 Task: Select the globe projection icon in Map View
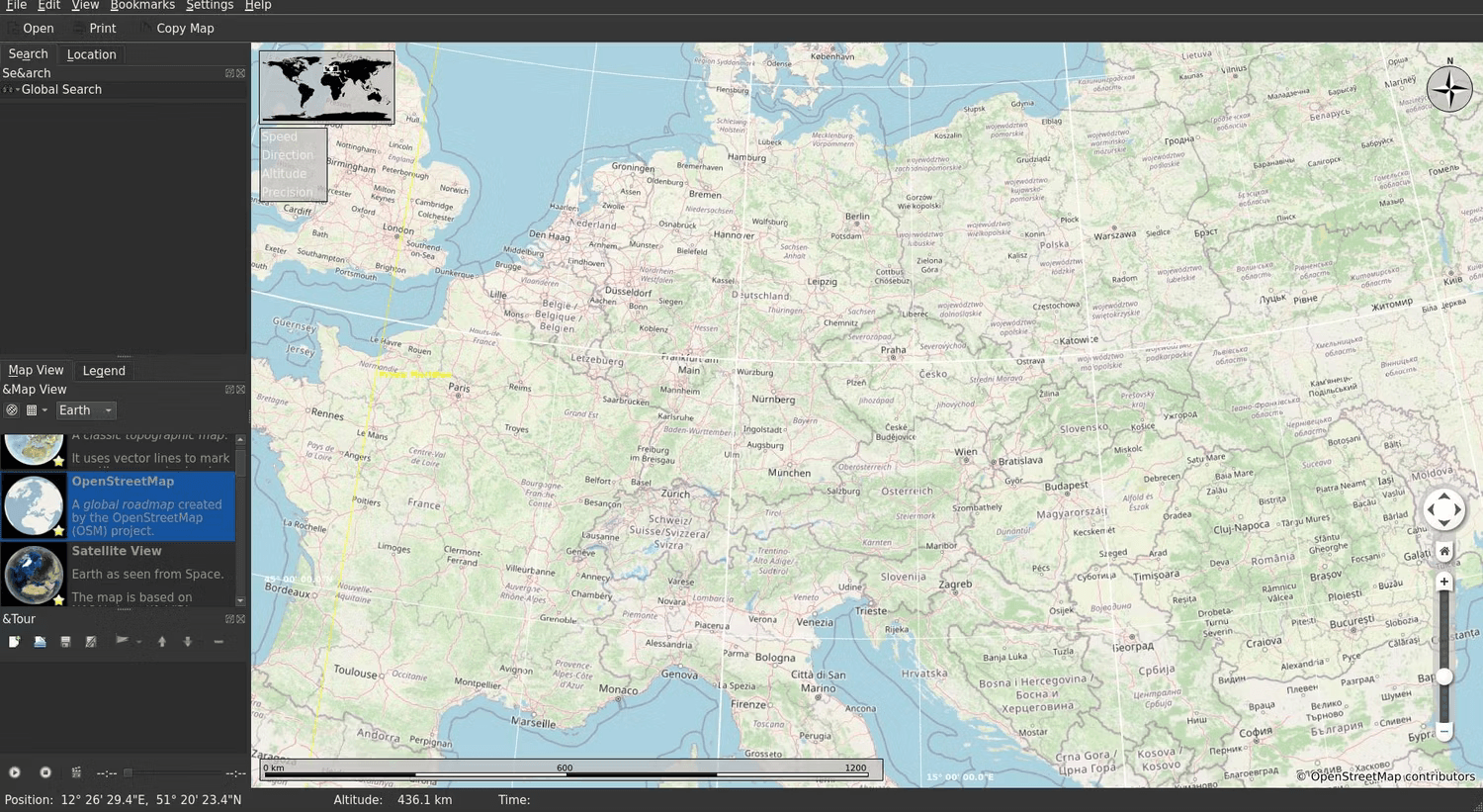click(x=13, y=409)
